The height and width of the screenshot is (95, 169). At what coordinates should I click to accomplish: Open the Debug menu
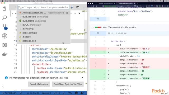tap(33, 1)
